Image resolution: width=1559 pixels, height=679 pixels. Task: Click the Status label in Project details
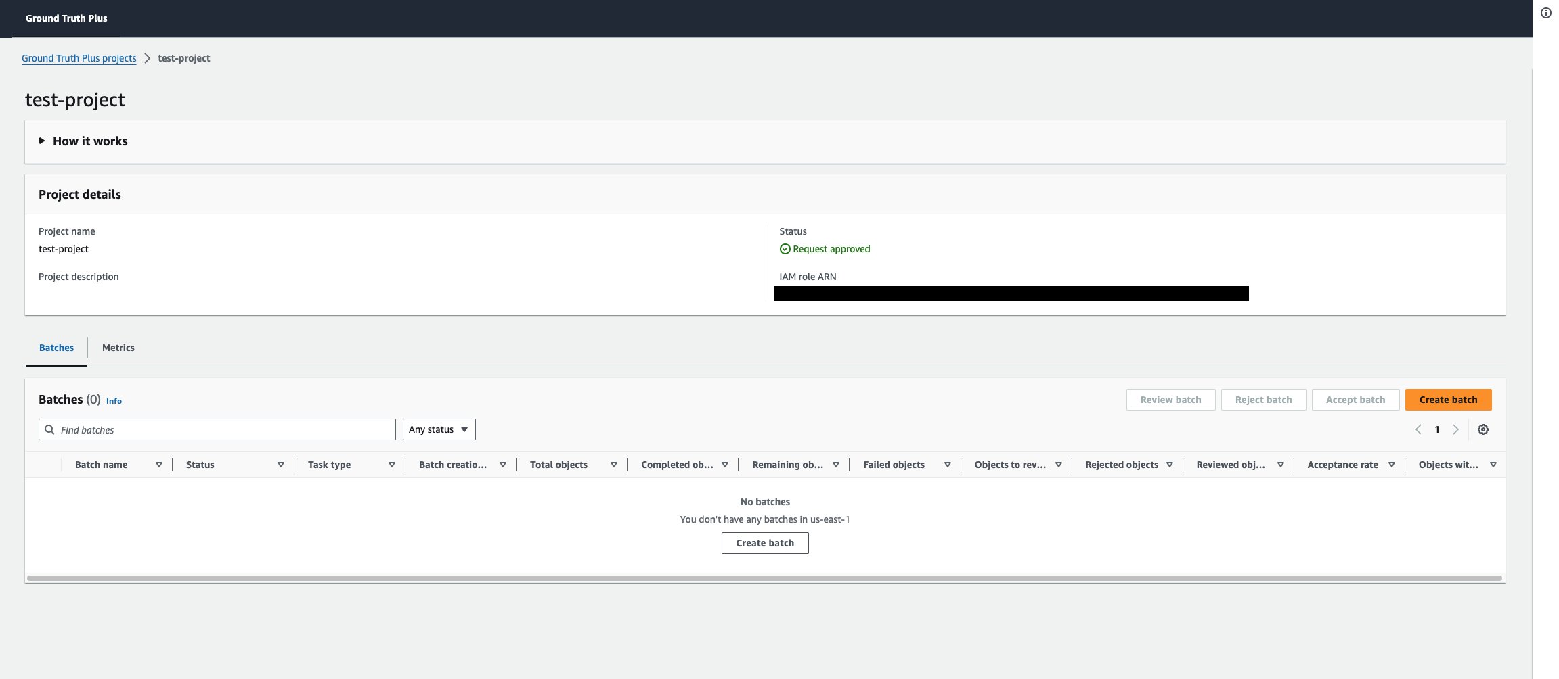pyautogui.click(x=793, y=231)
